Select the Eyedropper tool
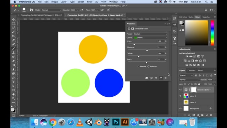Screen dimensions: 227x128 [13, 40]
